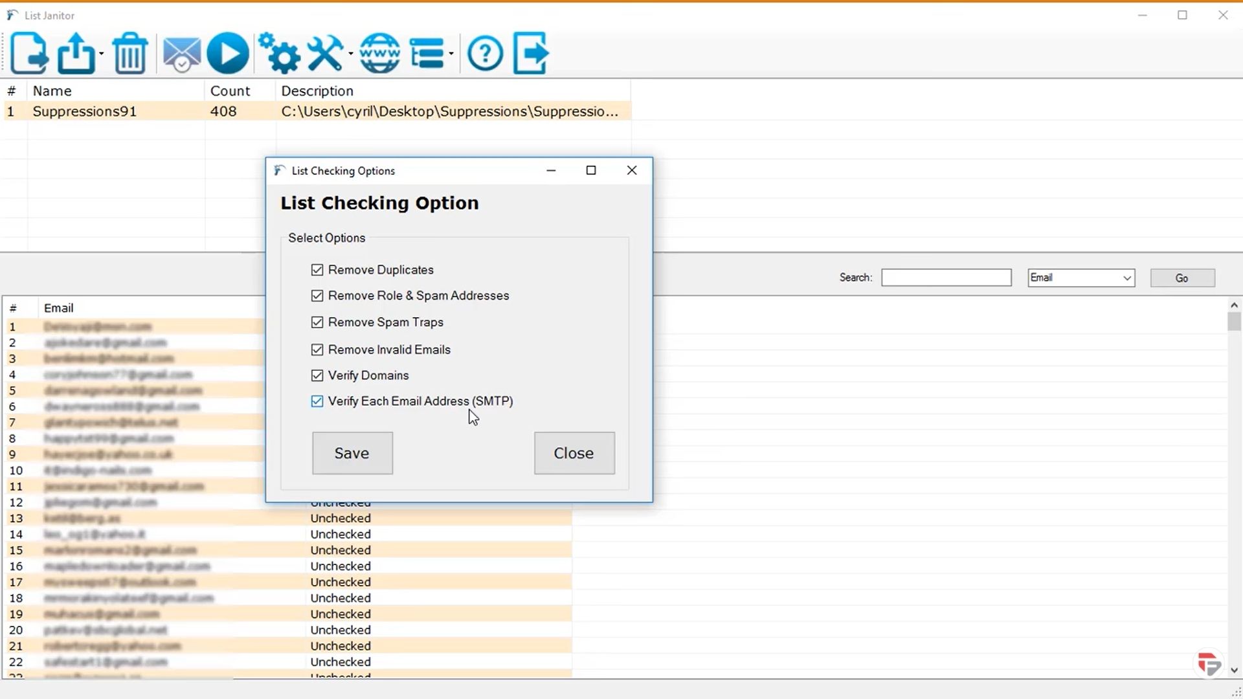Toggle Verify Each Email Address (SMTP)
The height and width of the screenshot is (699, 1243).
[317, 401]
